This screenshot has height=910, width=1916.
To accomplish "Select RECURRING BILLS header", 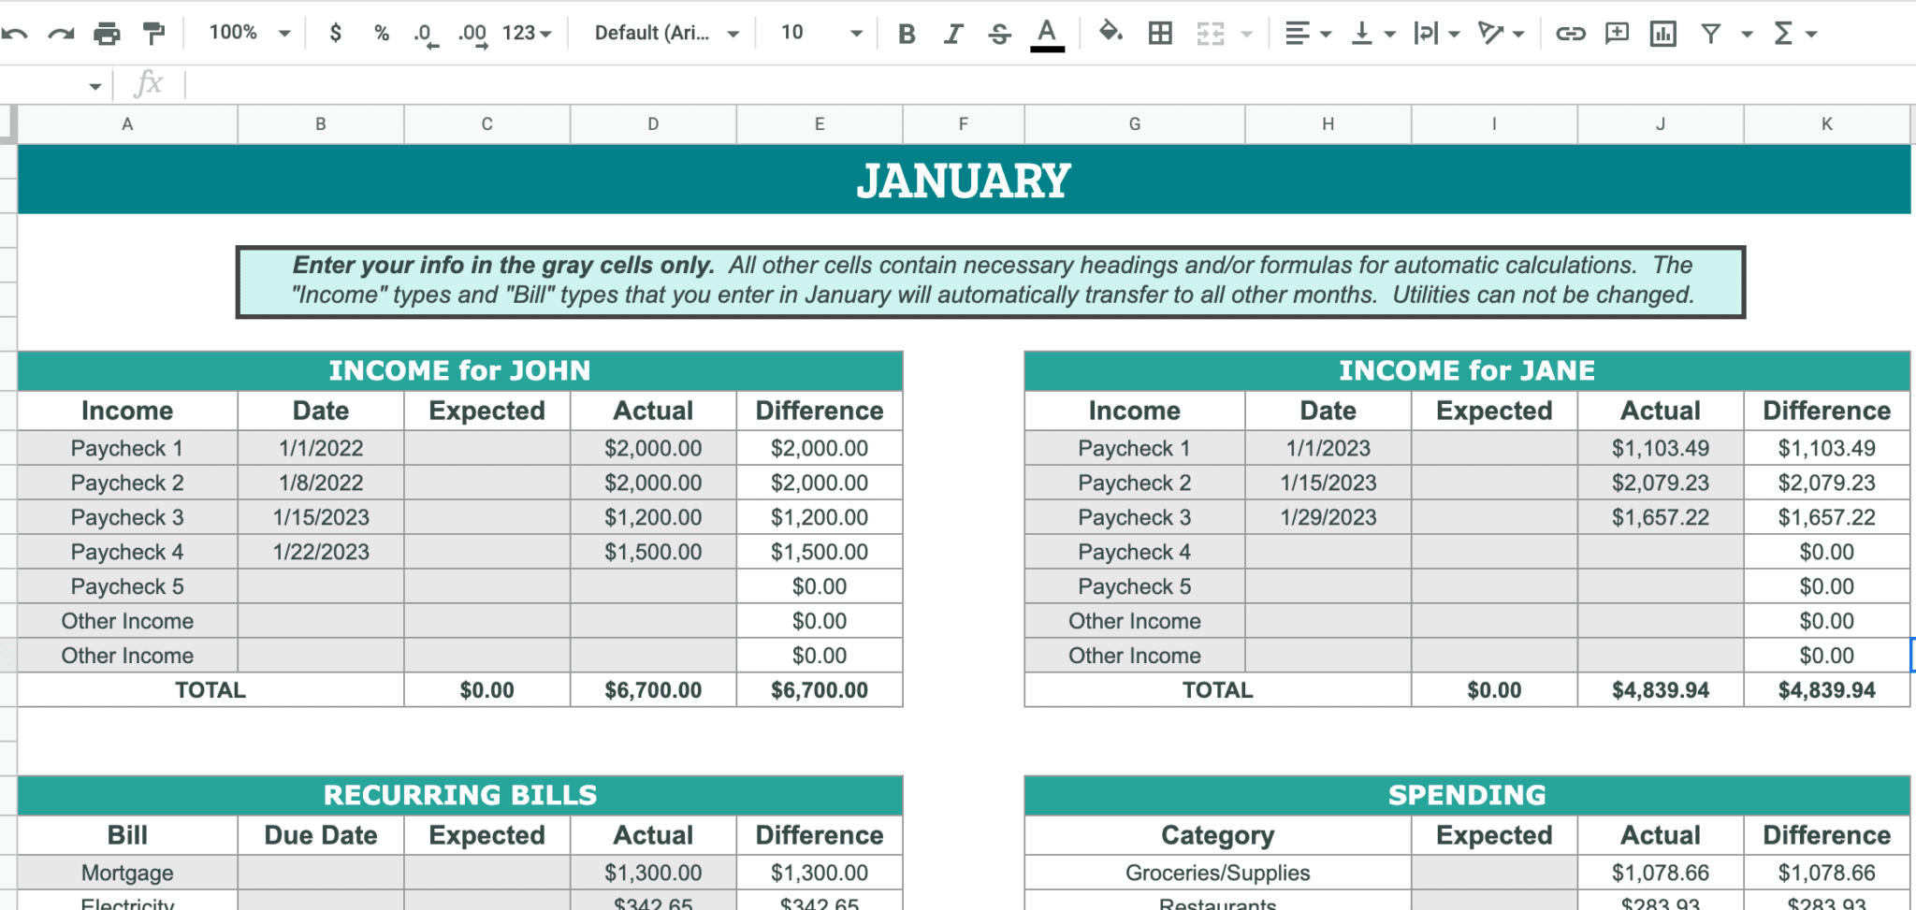I will pos(459,795).
